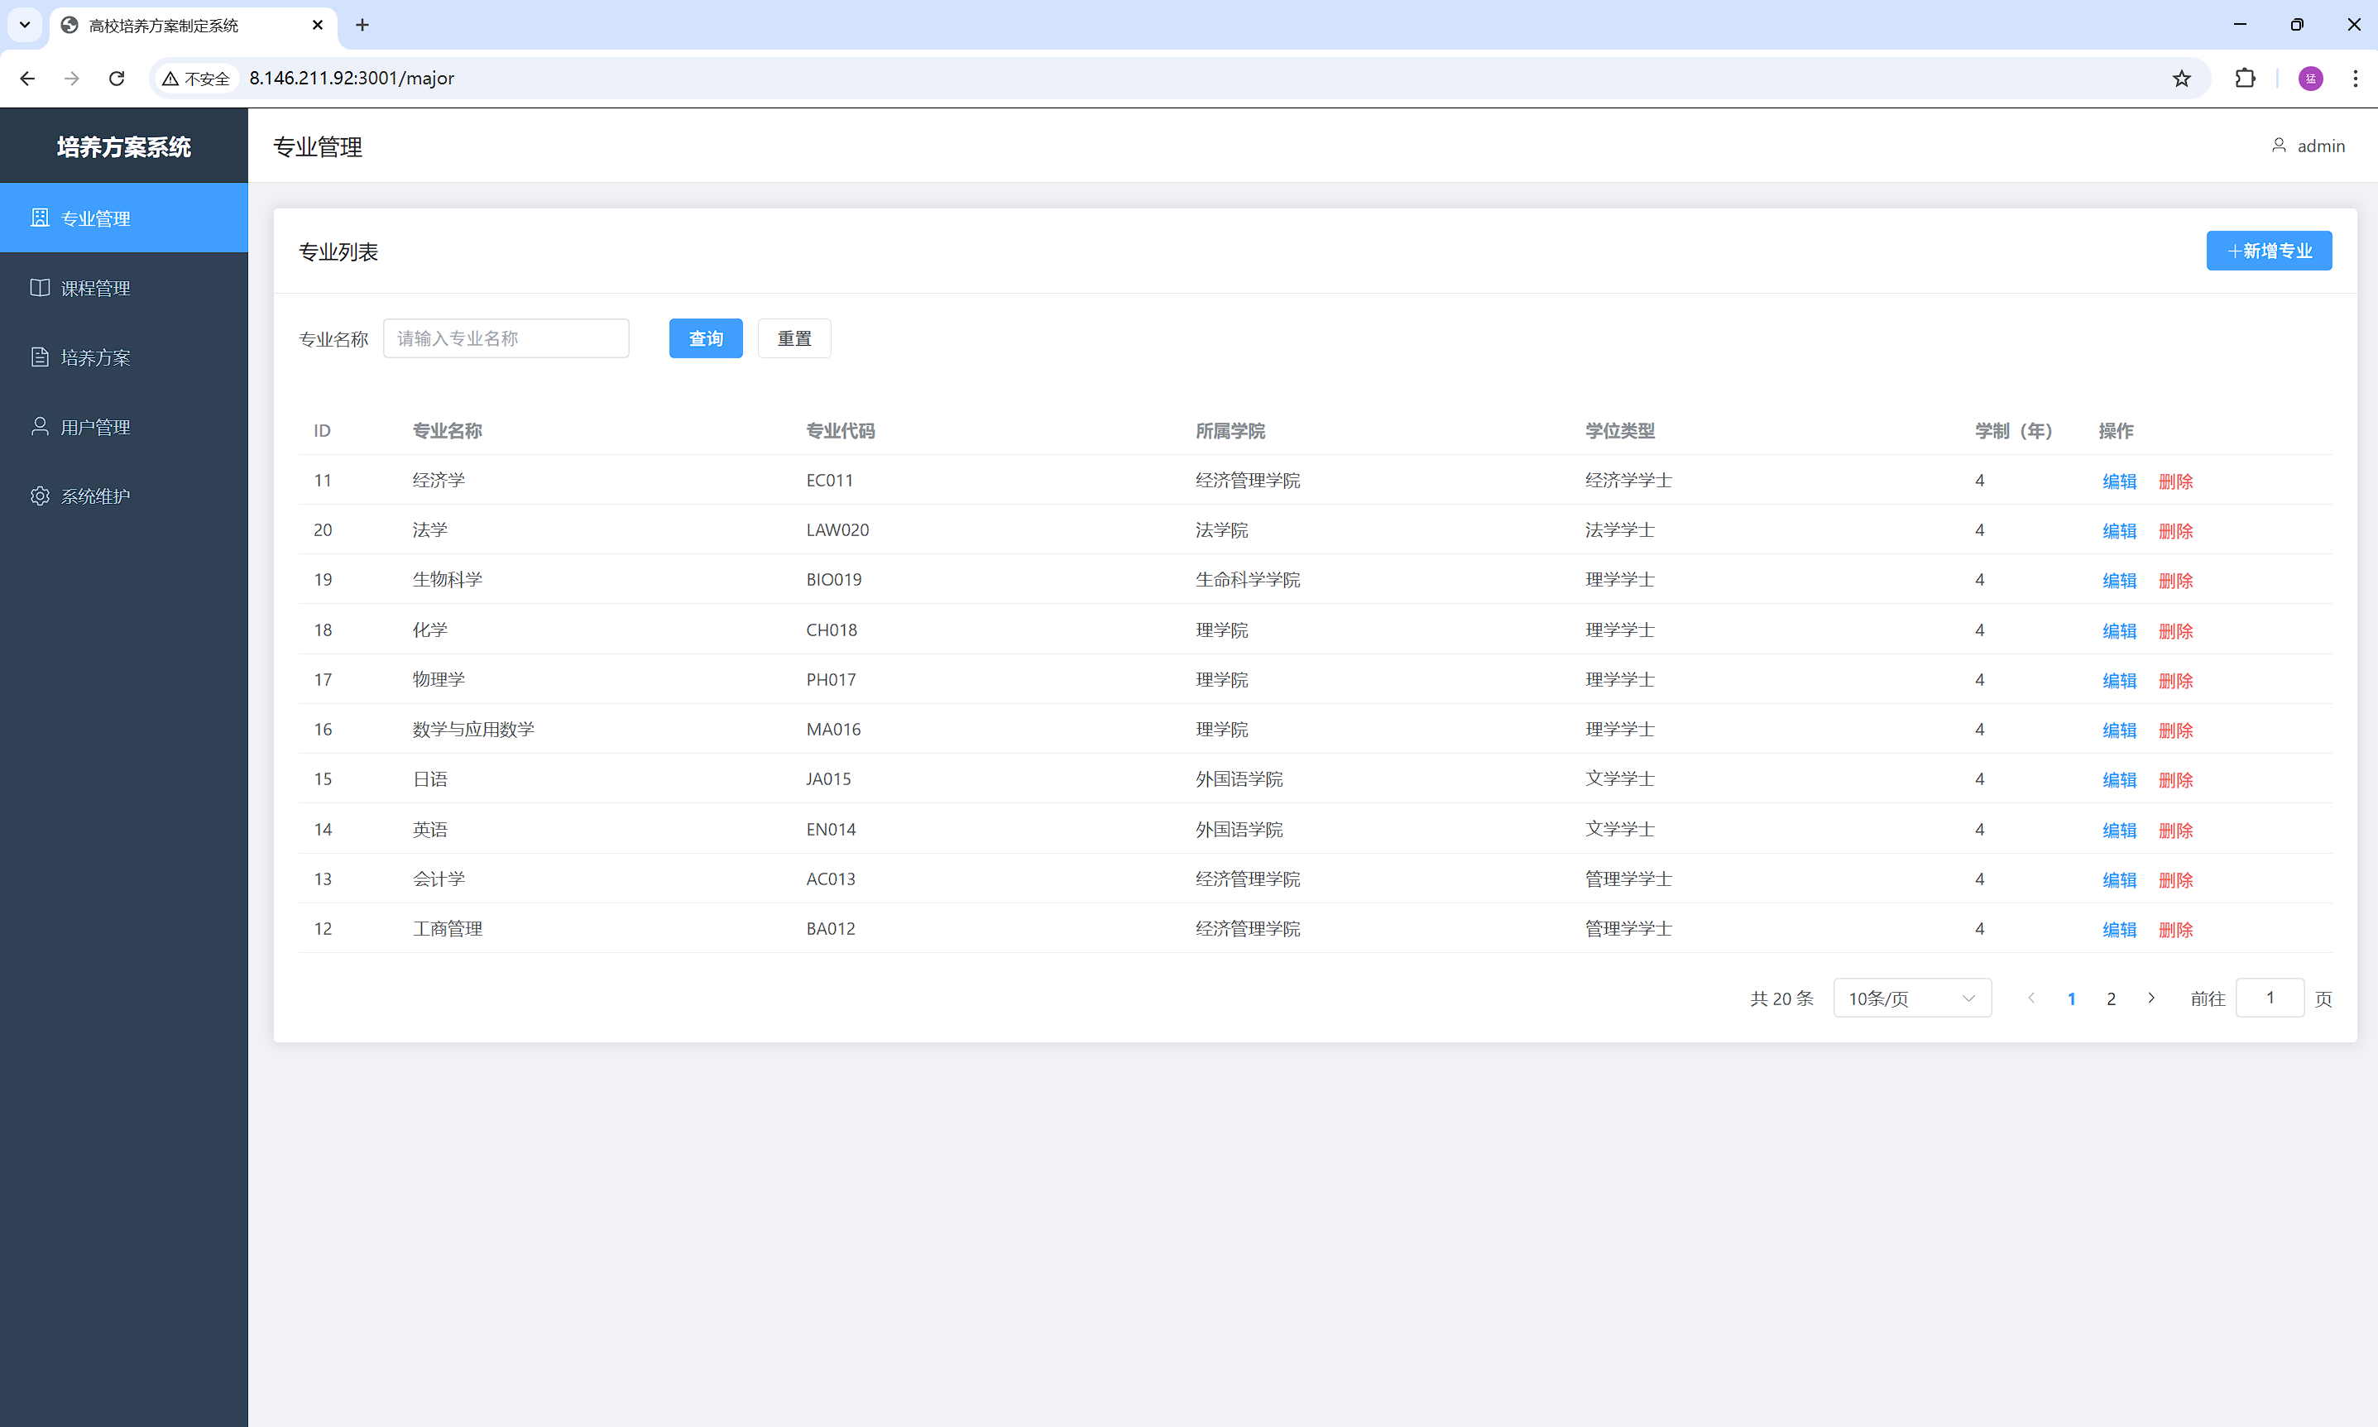Delete the 工商管理 major row
The height and width of the screenshot is (1427, 2378).
(x=2175, y=930)
